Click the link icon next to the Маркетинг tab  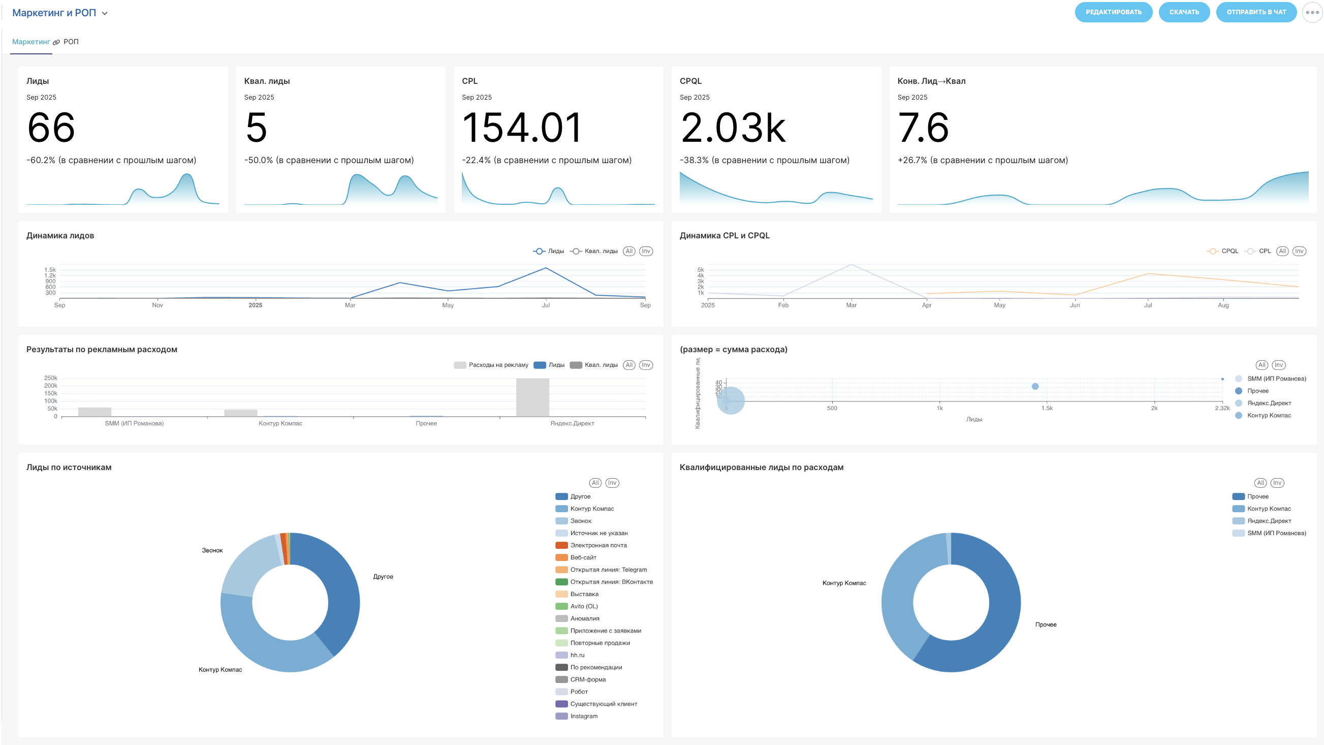click(x=56, y=42)
